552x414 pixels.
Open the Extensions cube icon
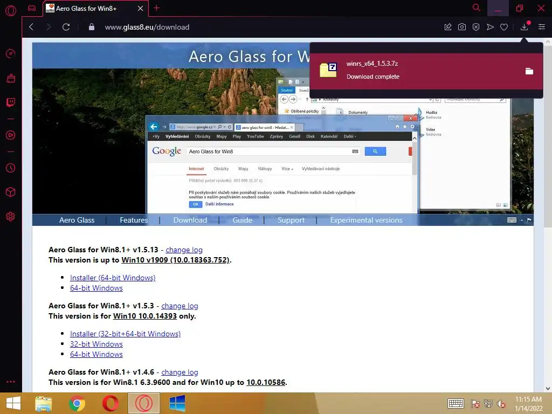(11, 192)
